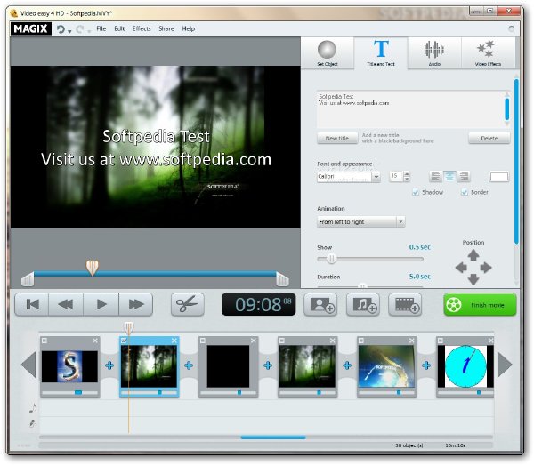Open the Edit menu
The width and height of the screenshot is (534, 465).
(119, 28)
